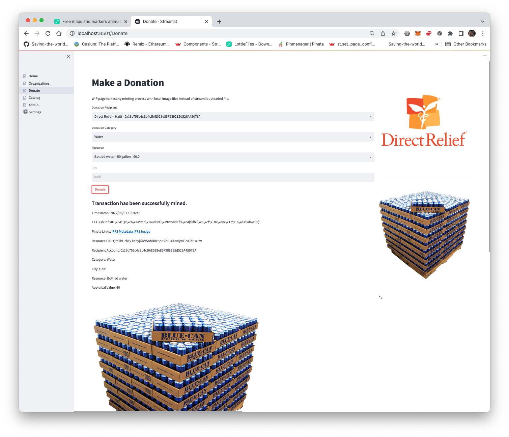The width and height of the screenshot is (509, 437).
Task: Click the Make a Donation heading
Action: click(128, 83)
